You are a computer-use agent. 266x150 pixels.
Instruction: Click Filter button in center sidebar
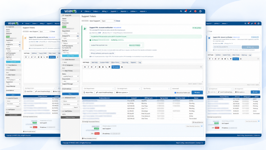coord(70,94)
